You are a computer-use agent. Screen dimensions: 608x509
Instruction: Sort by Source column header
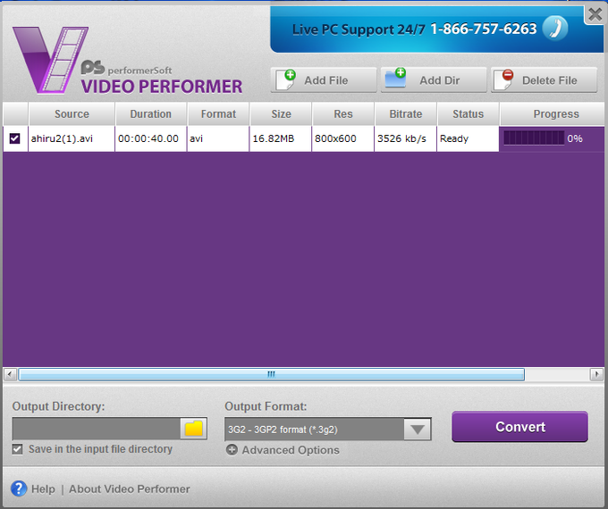(x=72, y=114)
